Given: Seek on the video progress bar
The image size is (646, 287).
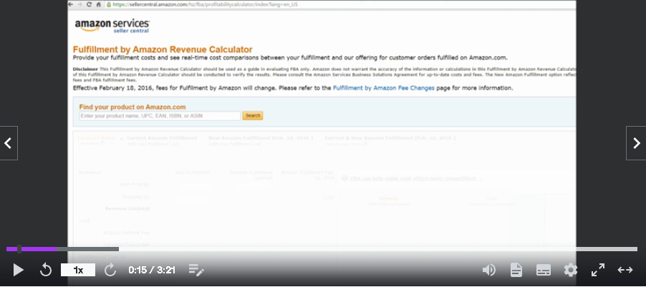Looking at the screenshot, I should 322,248.
